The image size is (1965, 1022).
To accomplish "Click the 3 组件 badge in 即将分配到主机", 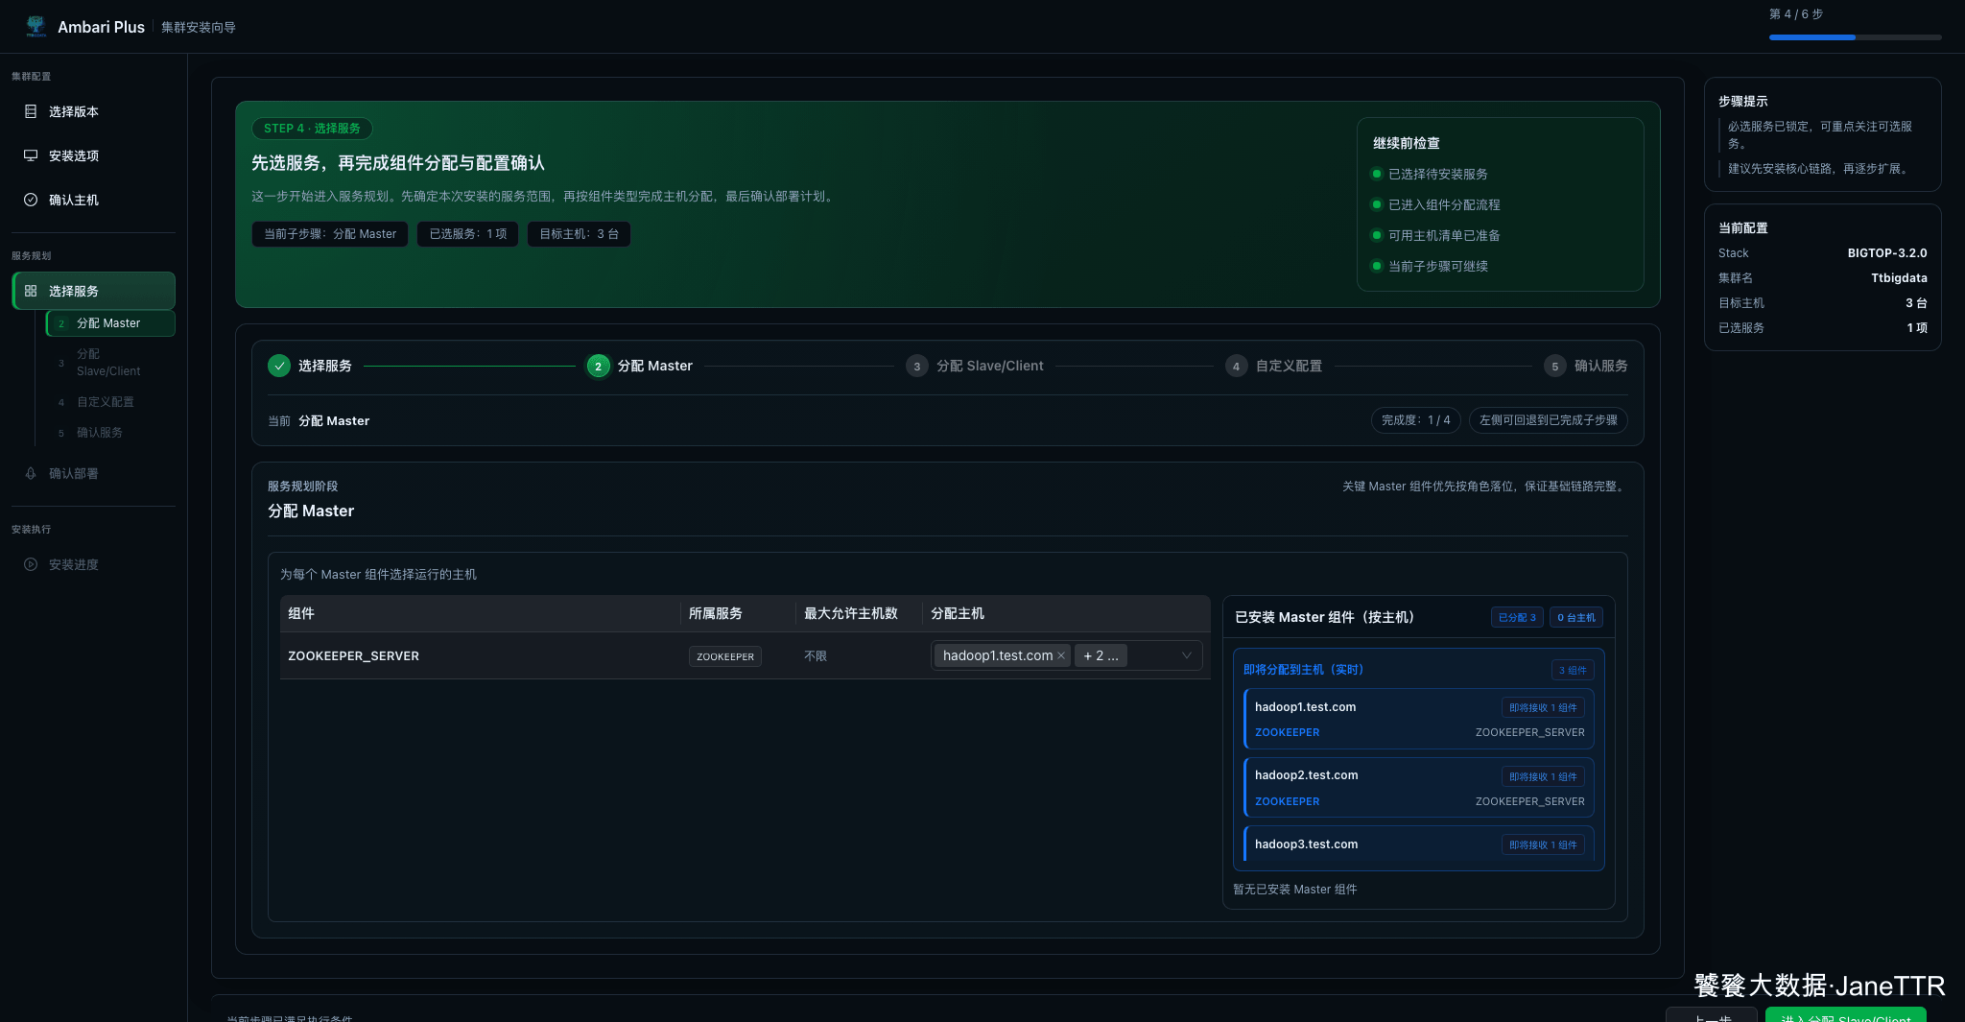I will 1573,670.
